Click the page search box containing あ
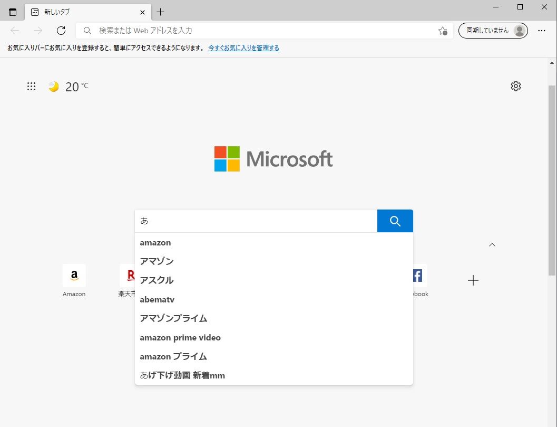 pos(256,221)
